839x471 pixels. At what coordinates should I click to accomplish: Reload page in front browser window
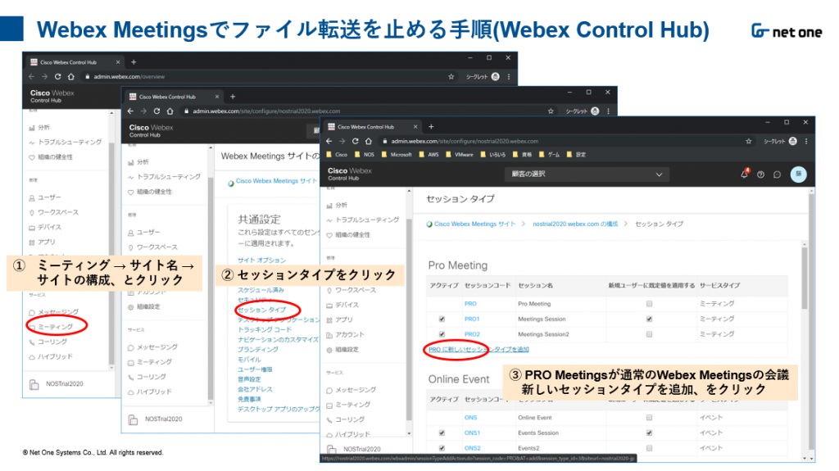click(x=355, y=141)
